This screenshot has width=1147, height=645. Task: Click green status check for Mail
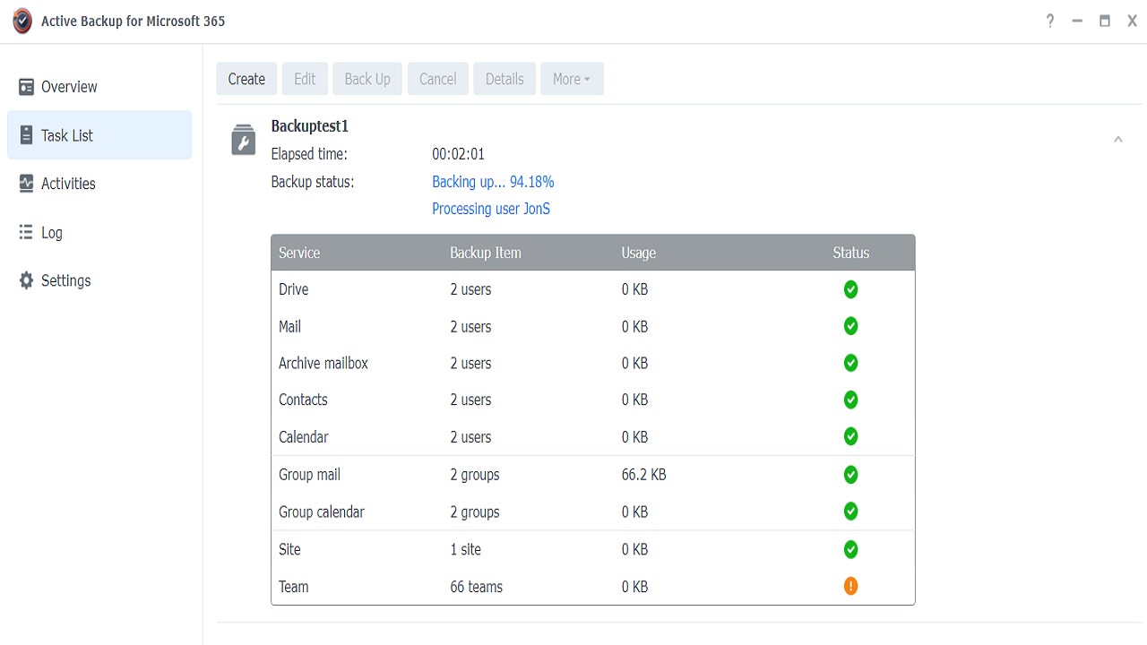pyautogui.click(x=850, y=326)
